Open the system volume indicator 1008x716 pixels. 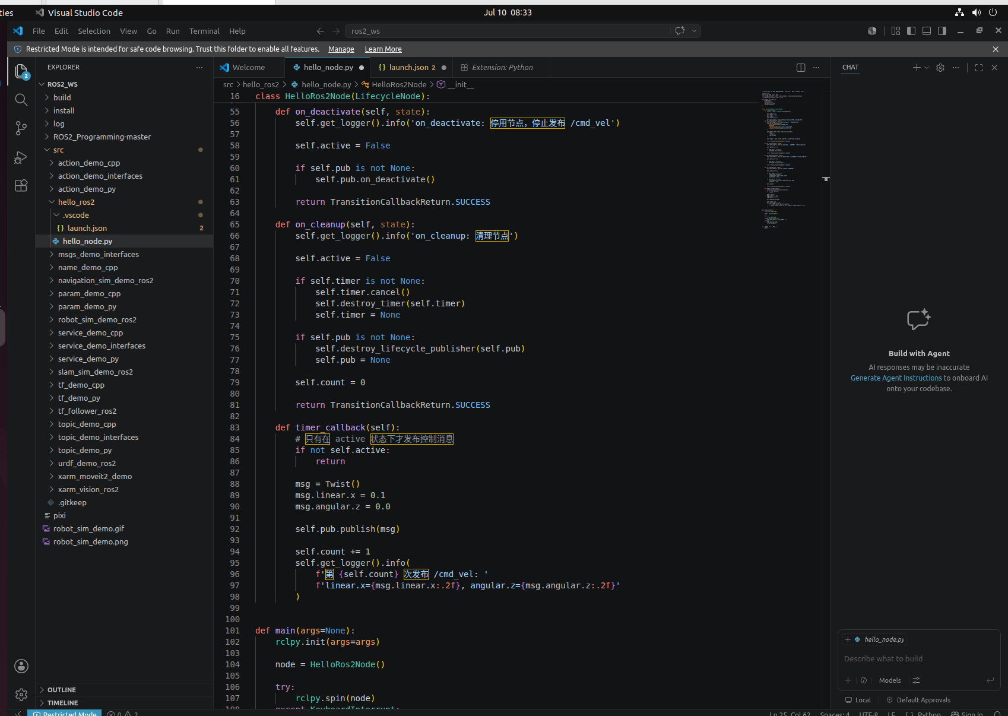(x=977, y=12)
